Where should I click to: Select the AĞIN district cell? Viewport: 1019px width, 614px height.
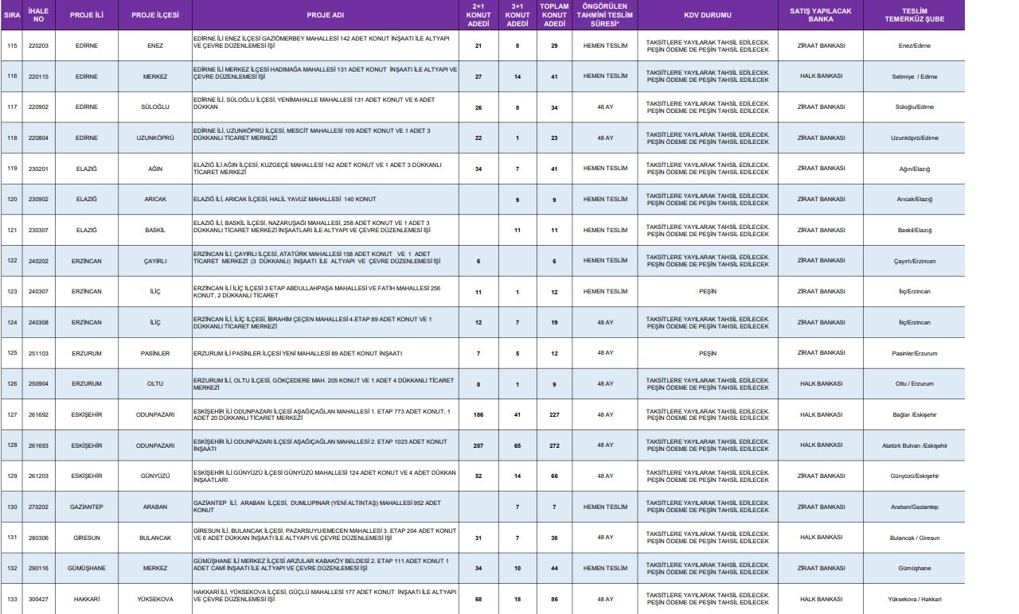156,169
